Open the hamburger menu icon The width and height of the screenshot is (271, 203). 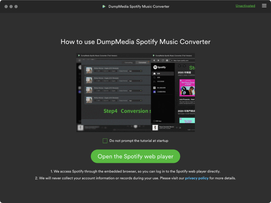[264, 6]
